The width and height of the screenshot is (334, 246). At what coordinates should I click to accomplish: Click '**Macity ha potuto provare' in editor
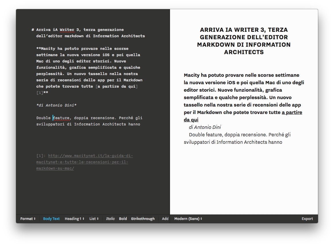(68, 48)
